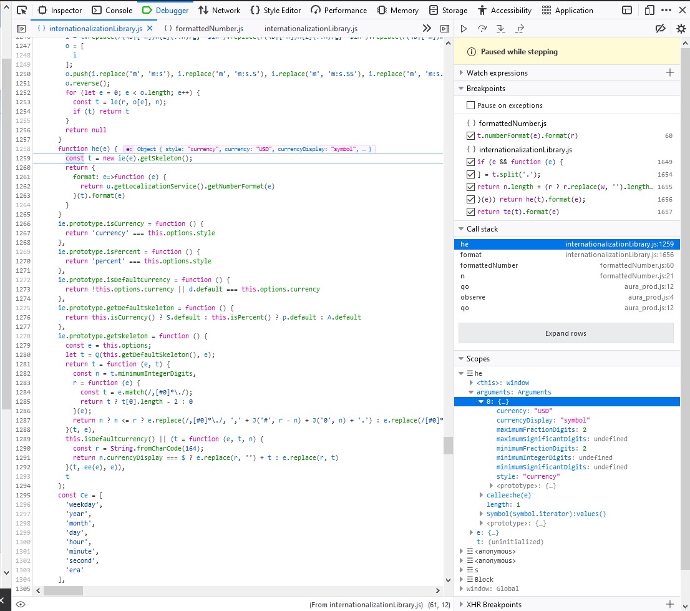Expand the Watch expressions section
This screenshot has width=690, height=611.
(497, 73)
